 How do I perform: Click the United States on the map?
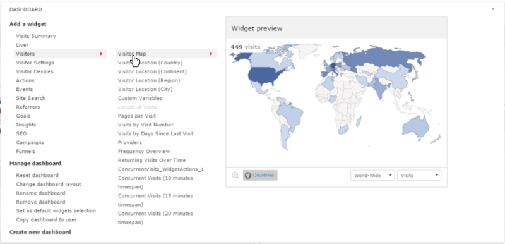coord(263,76)
